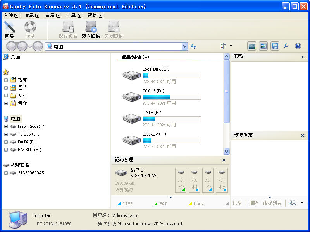This screenshot has width=310, height=232.
Task: Click the hard drive panel toolbar icon
Action: [252, 46]
